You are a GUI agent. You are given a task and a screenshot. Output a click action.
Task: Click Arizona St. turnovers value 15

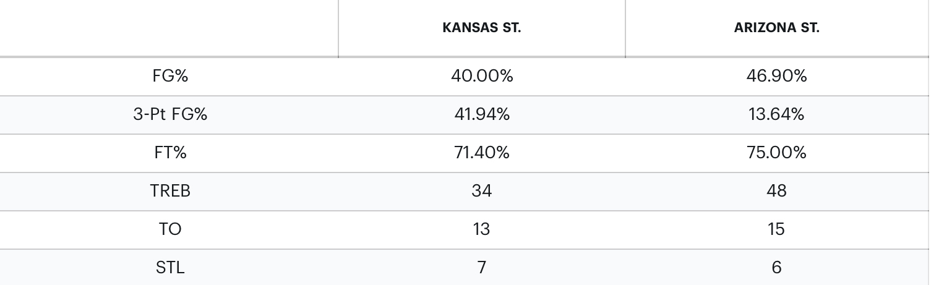pyautogui.click(x=776, y=229)
